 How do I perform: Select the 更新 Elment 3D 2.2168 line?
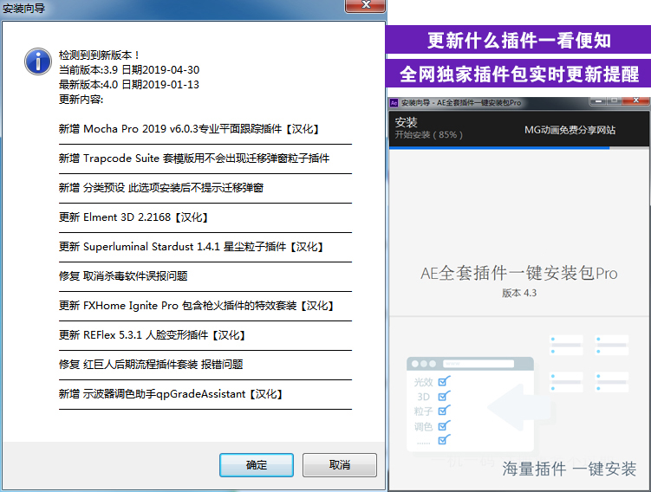coord(133,217)
